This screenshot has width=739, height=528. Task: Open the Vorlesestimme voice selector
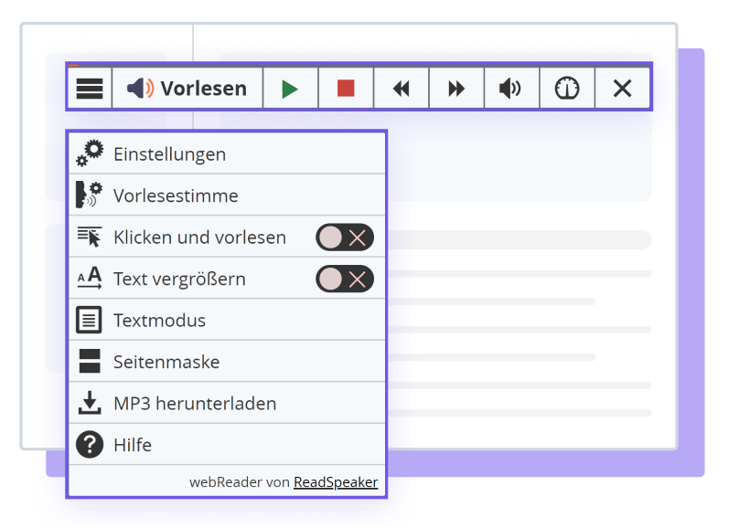(89, 195)
